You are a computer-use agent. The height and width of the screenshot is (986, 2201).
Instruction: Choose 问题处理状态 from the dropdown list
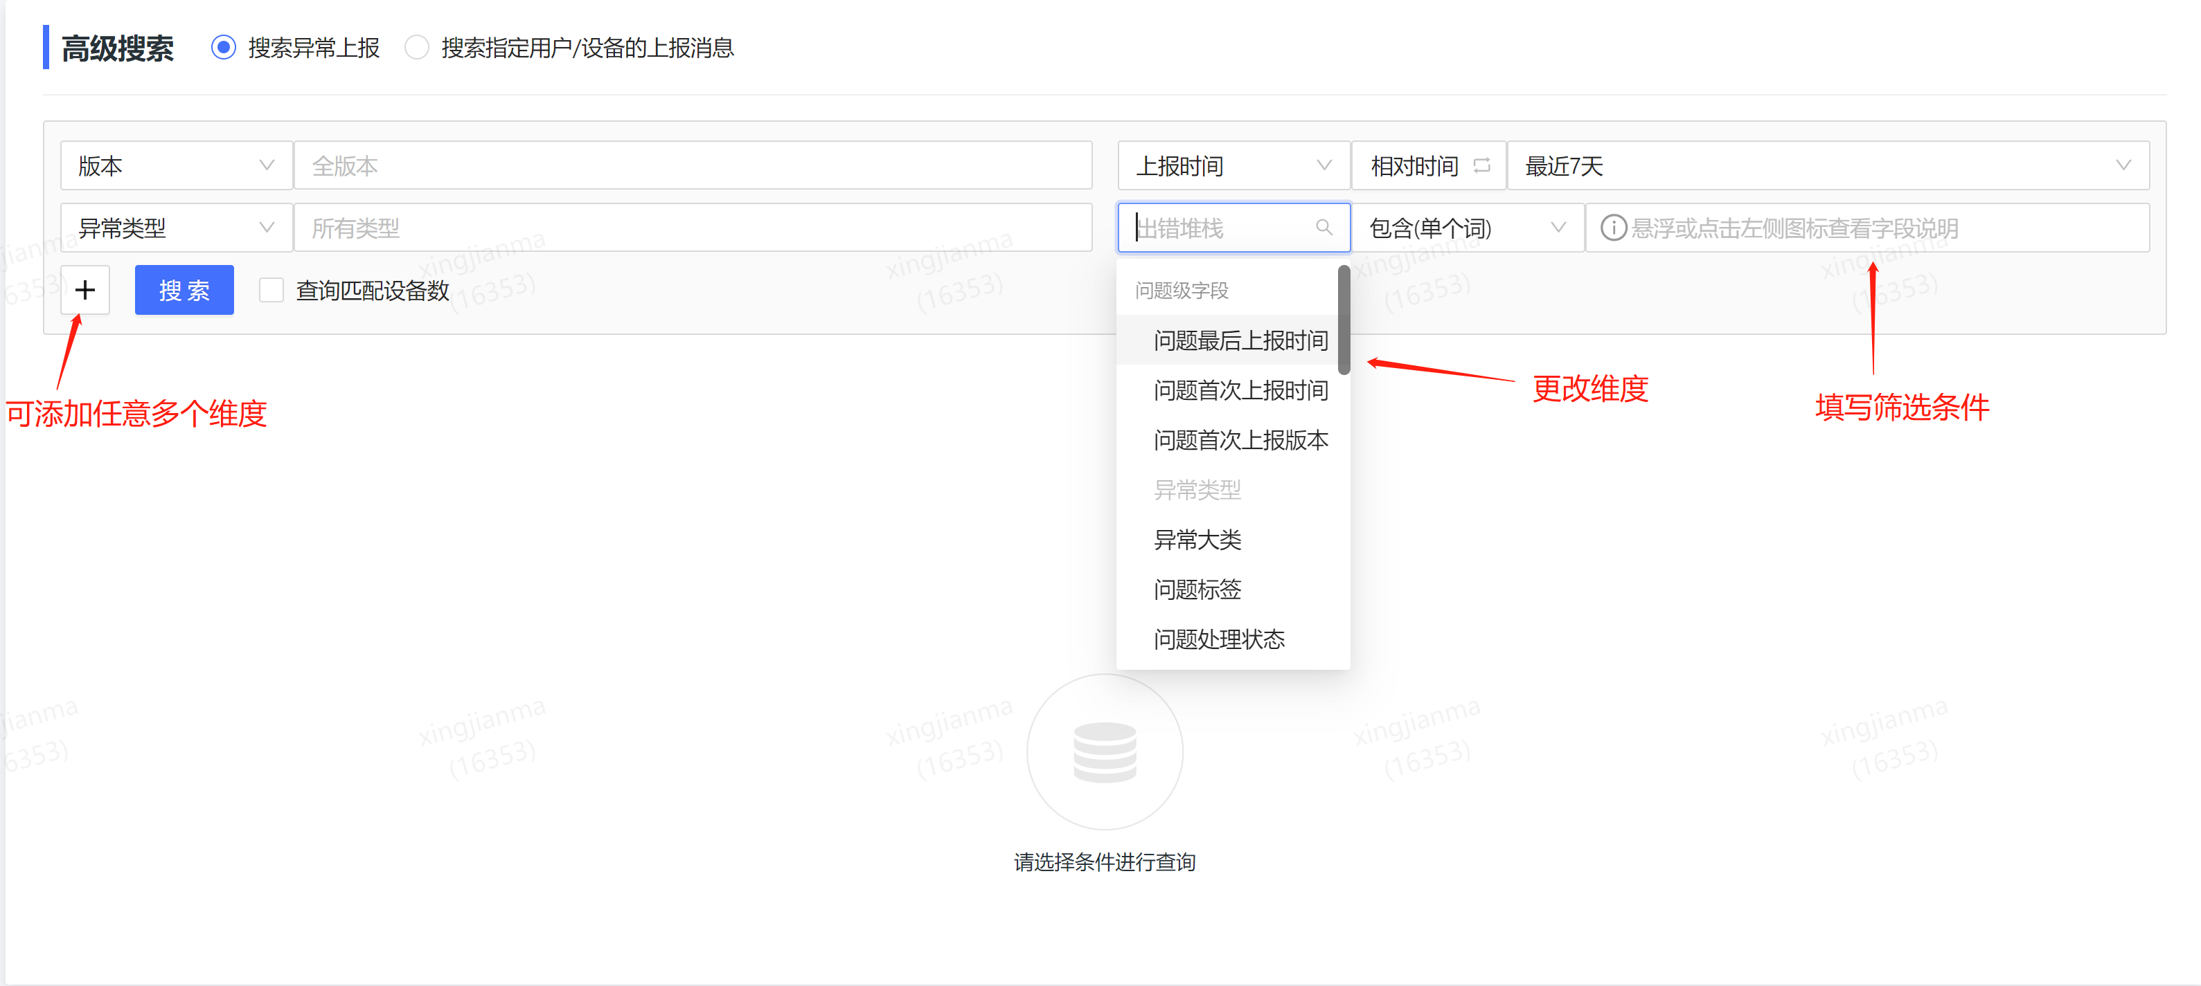1228,639
